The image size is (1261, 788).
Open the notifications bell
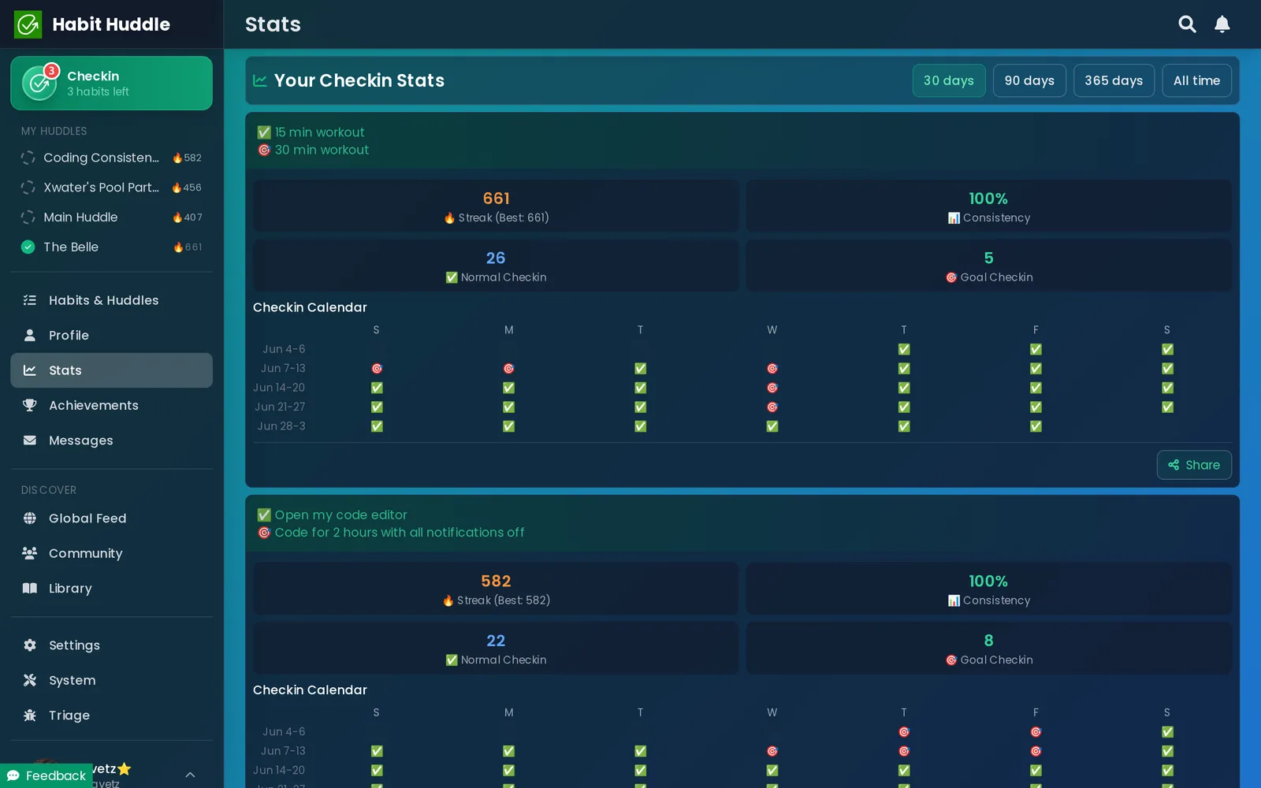click(1222, 24)
